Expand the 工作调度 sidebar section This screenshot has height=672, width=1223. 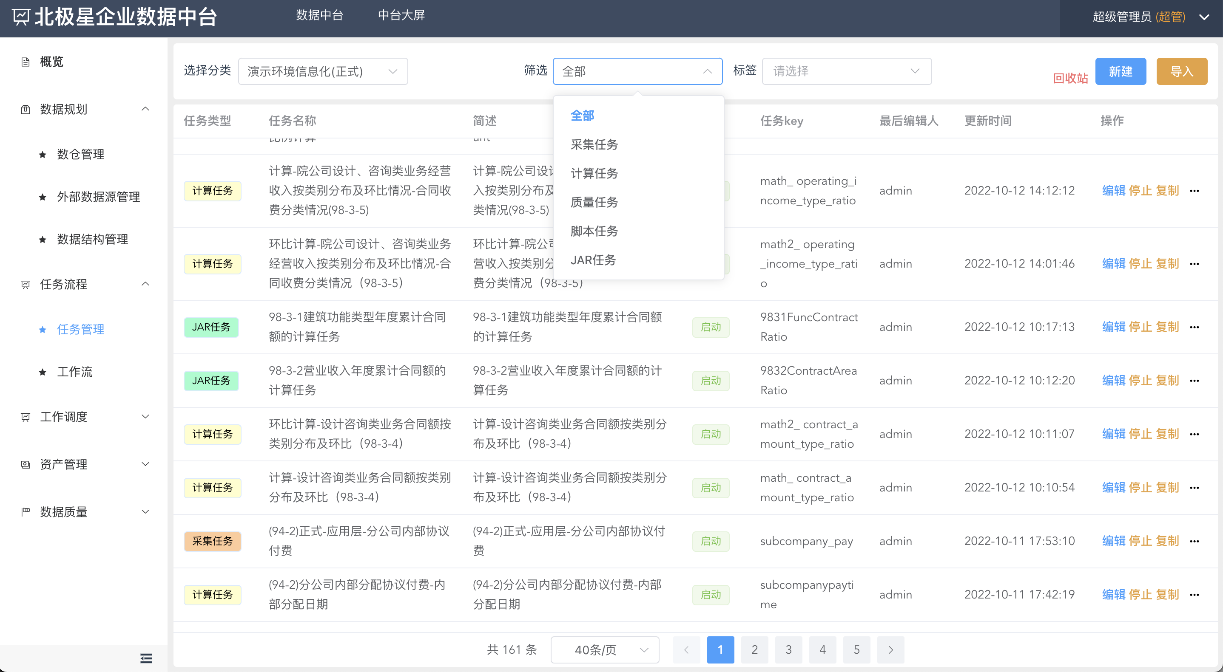point(146,417)
